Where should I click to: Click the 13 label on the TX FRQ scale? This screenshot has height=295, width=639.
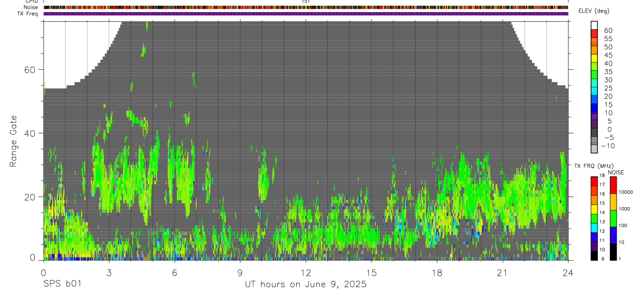602,222
